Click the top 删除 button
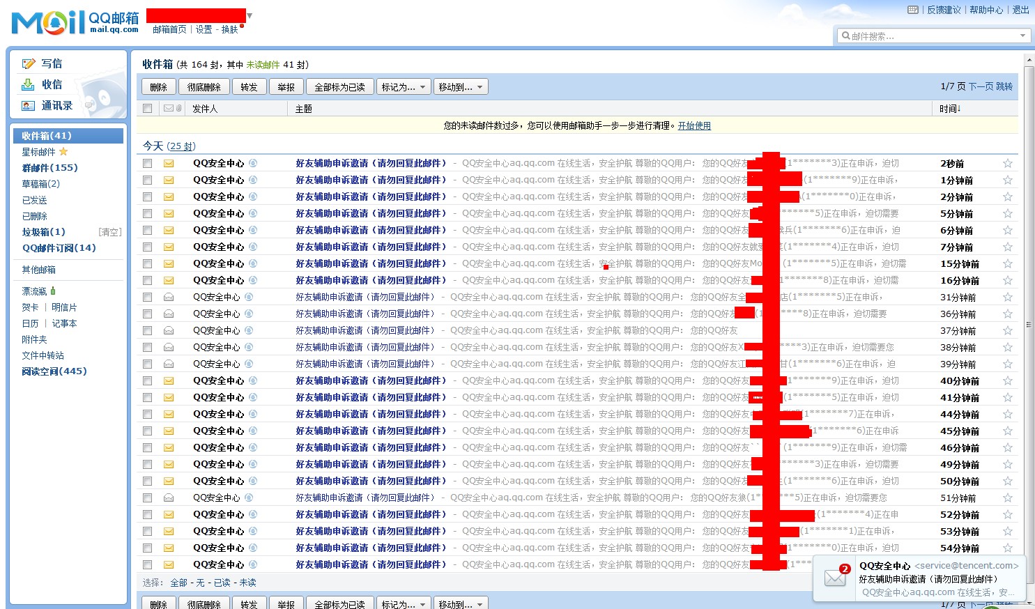1035x609 pixels. click(158, 86)
